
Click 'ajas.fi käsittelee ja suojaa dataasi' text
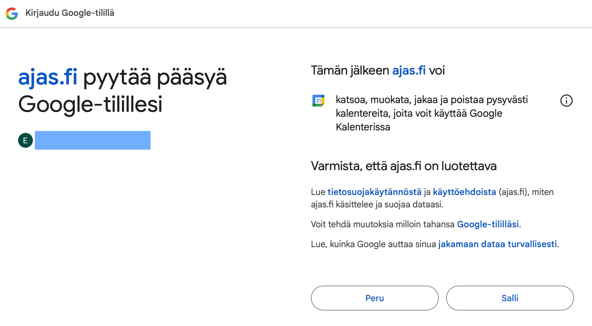377,204
